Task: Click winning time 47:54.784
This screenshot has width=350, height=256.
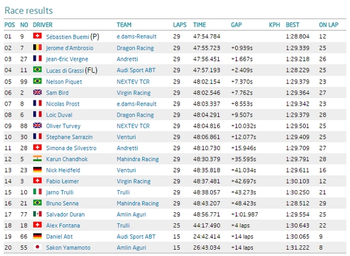Action: 206,36
